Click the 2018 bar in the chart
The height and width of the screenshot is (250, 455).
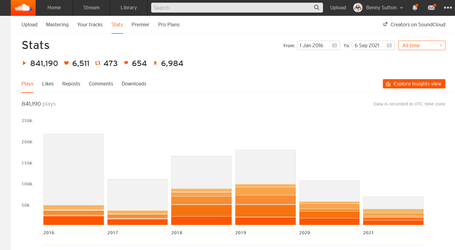pyautogui.click(x=201, y=190)
